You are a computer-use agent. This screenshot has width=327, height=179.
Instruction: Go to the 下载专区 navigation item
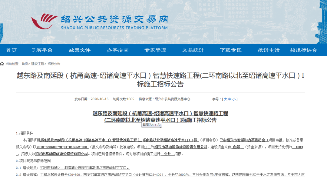(231, 50)
